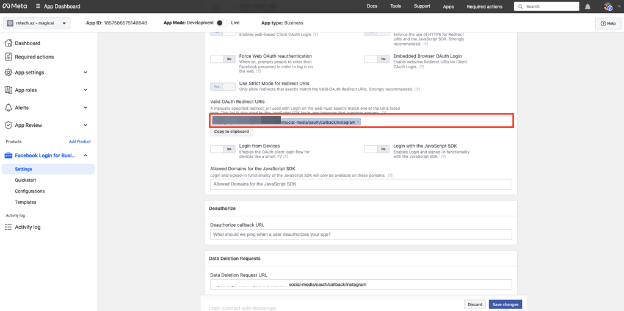The image size is (624, 311).
Task: Click the App Review shield icon
Action: [9, 125]
